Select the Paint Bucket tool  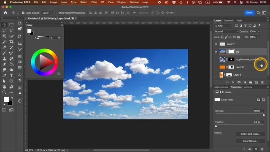pyautogui.click(x=11, y=64)
